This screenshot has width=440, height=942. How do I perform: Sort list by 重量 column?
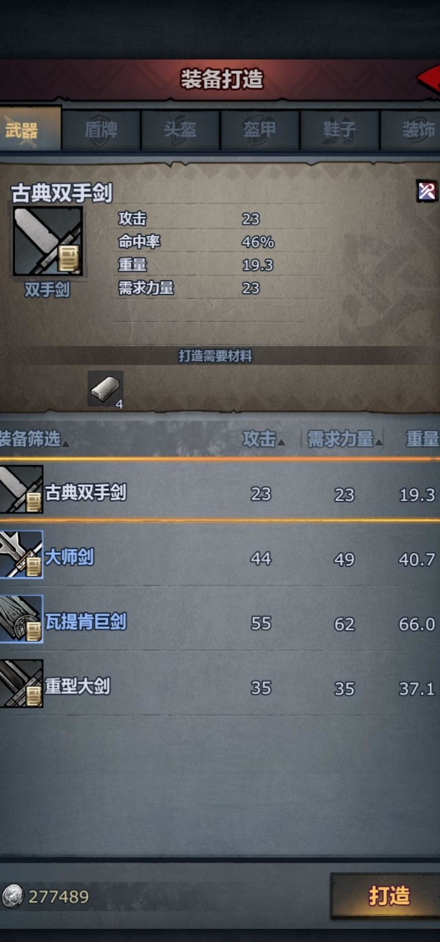coord(422,439)
